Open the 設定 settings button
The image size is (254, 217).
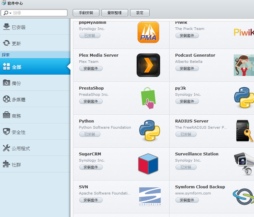tap(140, 13)
